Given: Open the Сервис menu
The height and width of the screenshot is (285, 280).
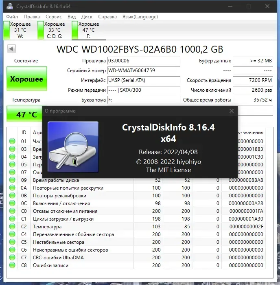Looking at the screenshot, I should pos(54,17).
